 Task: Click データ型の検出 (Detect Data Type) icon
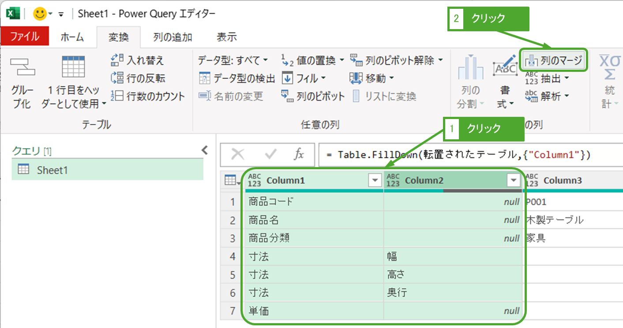(x=205, y=78)
